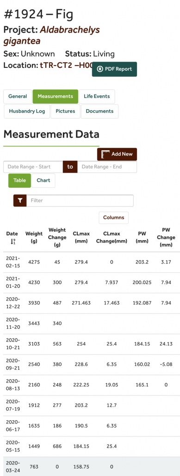
Task: Open the Date Range - Start picker
Action: (x=33, y=167)
